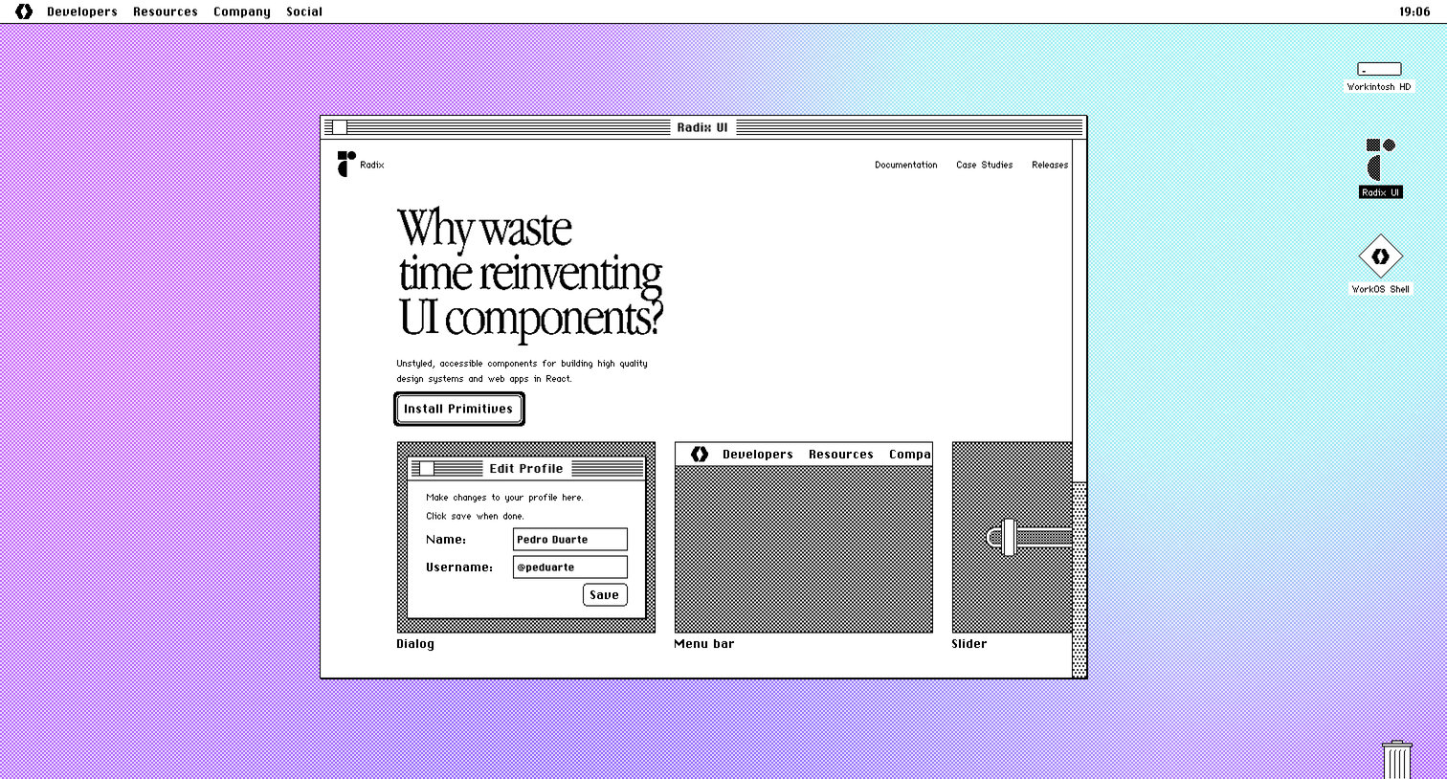Open the Resources menu in top bar

pos(166,11)
